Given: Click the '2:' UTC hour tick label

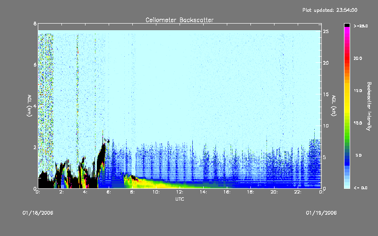Looking at the screenshot, I should [x=61, y=192].
